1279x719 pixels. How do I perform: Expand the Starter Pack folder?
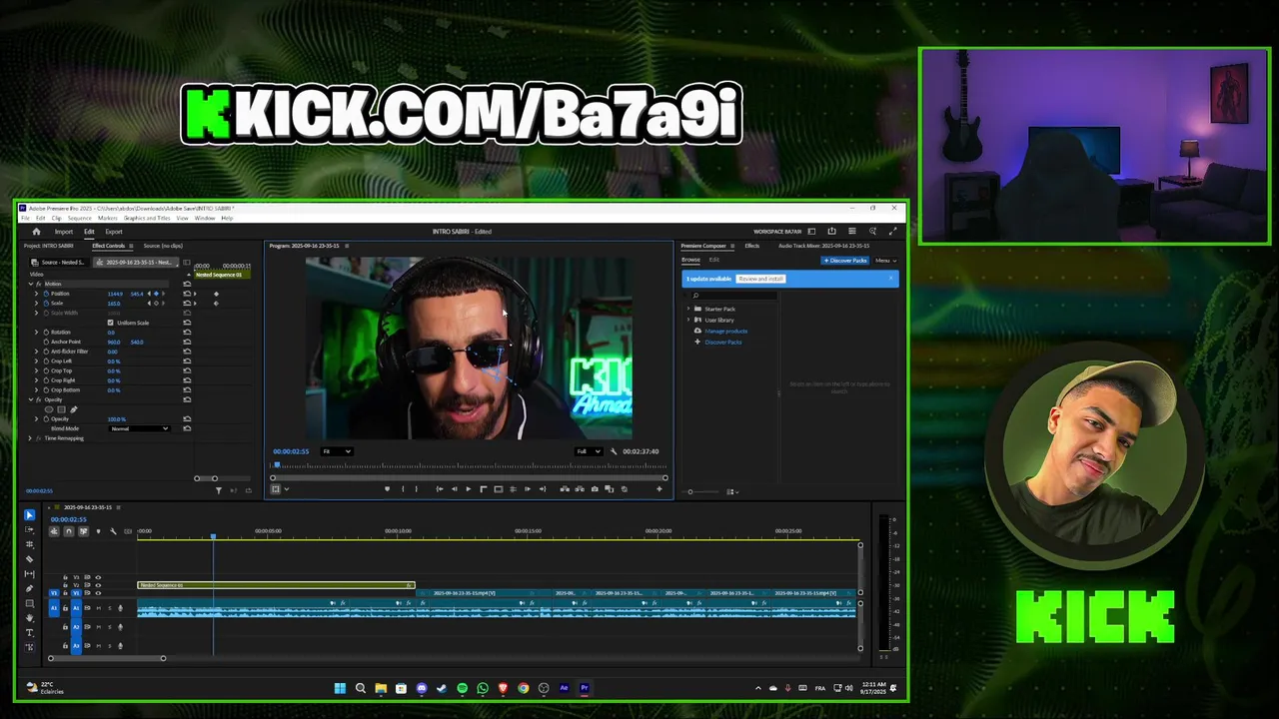pos(689,309)
